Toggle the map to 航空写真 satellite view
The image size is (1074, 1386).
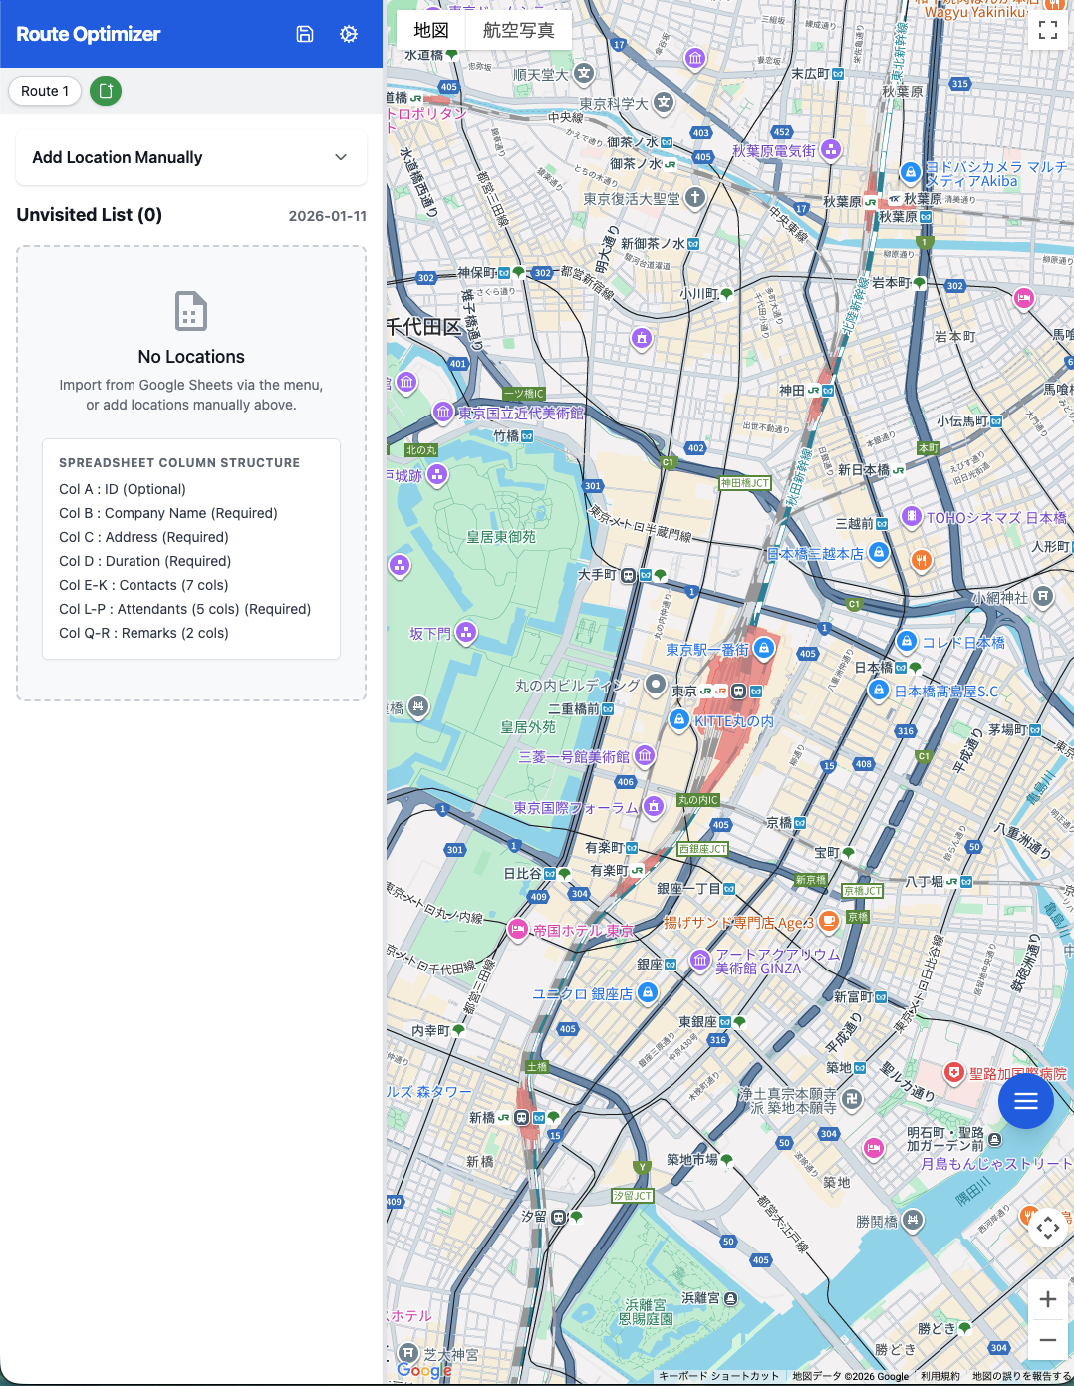tap(517, 30)
